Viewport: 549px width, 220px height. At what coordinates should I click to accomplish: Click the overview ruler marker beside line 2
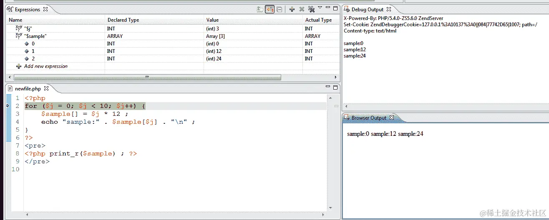click(x=336, y=106)
